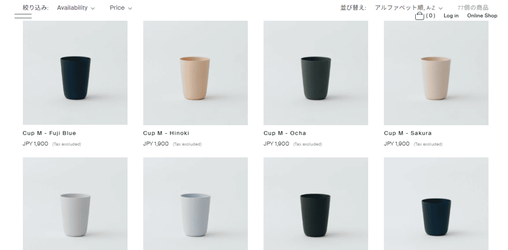Click the Cup M - Ocha title

285,133
